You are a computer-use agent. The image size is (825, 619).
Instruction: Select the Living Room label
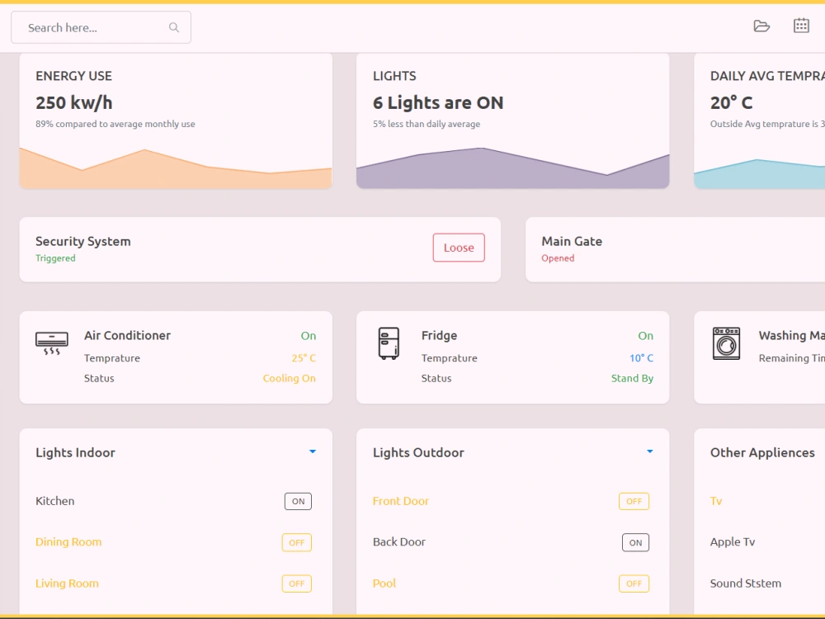67,584
